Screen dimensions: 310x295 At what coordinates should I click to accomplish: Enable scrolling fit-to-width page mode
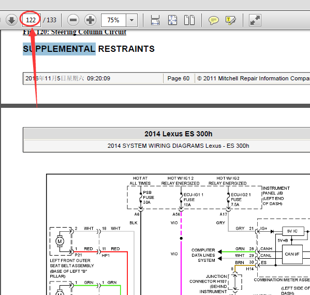coord(155,20)
